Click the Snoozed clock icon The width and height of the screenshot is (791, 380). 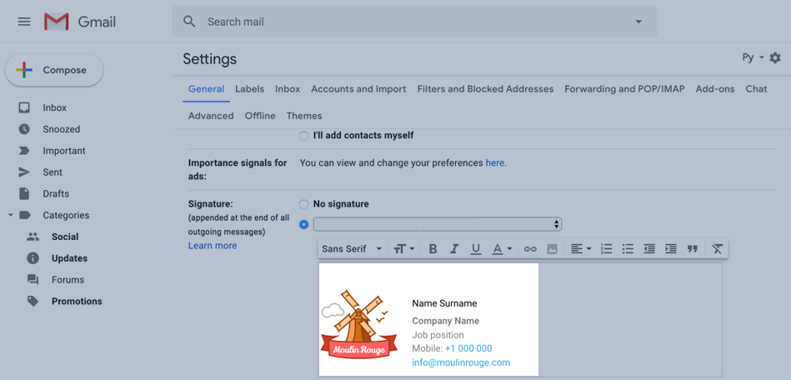point(24,129)
